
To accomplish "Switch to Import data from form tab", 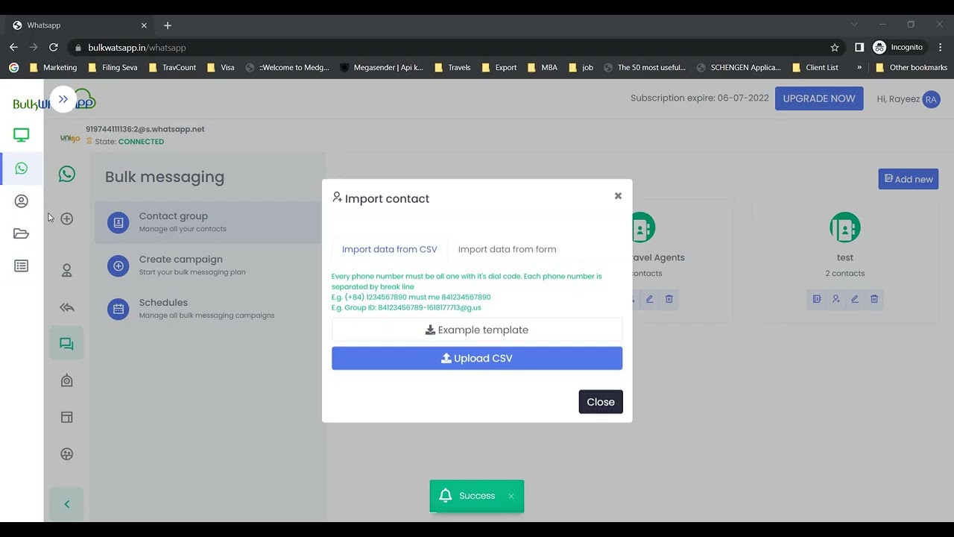I will coord(507,249).
